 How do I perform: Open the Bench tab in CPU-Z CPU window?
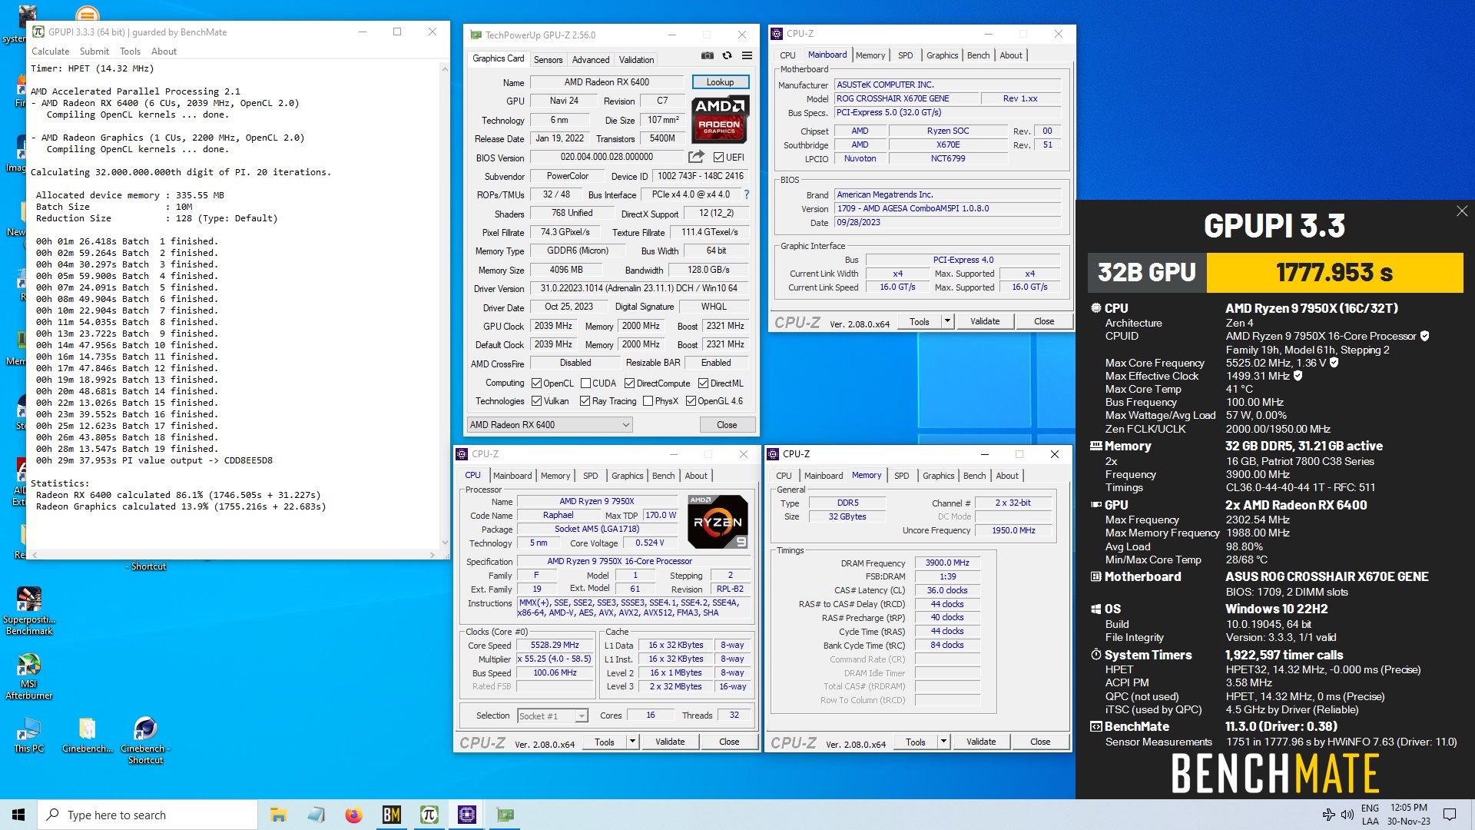pos(663,476)
